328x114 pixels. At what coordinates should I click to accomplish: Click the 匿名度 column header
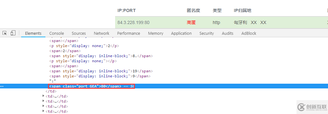[194, 10]
